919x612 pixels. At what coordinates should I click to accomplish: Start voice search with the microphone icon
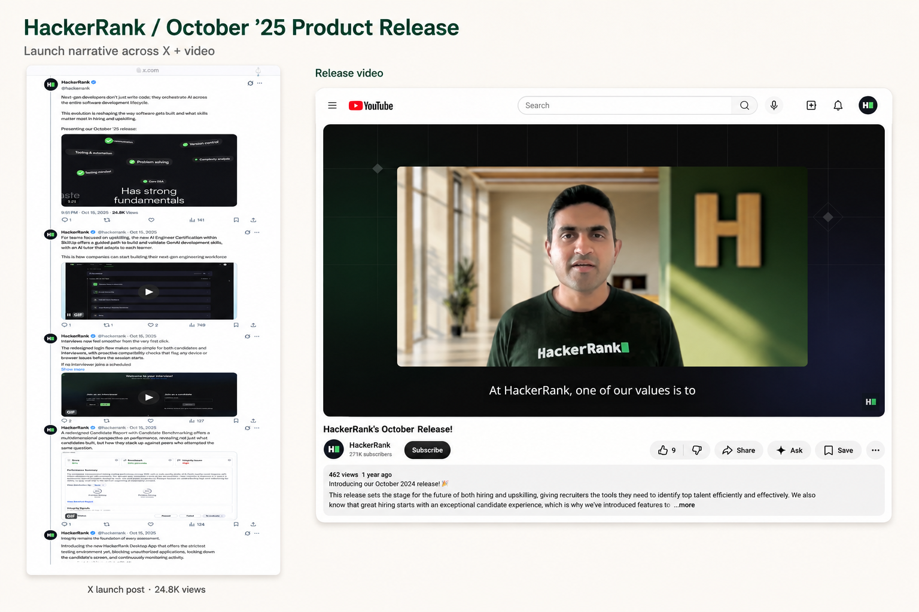774,105
